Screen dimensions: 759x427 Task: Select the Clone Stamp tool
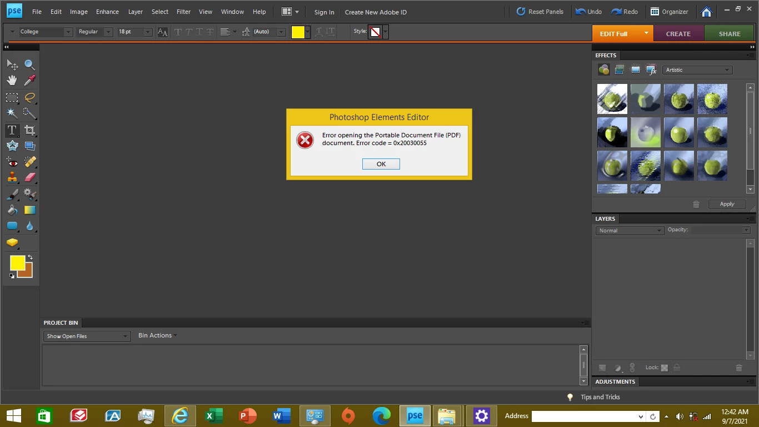pos(12,178)
